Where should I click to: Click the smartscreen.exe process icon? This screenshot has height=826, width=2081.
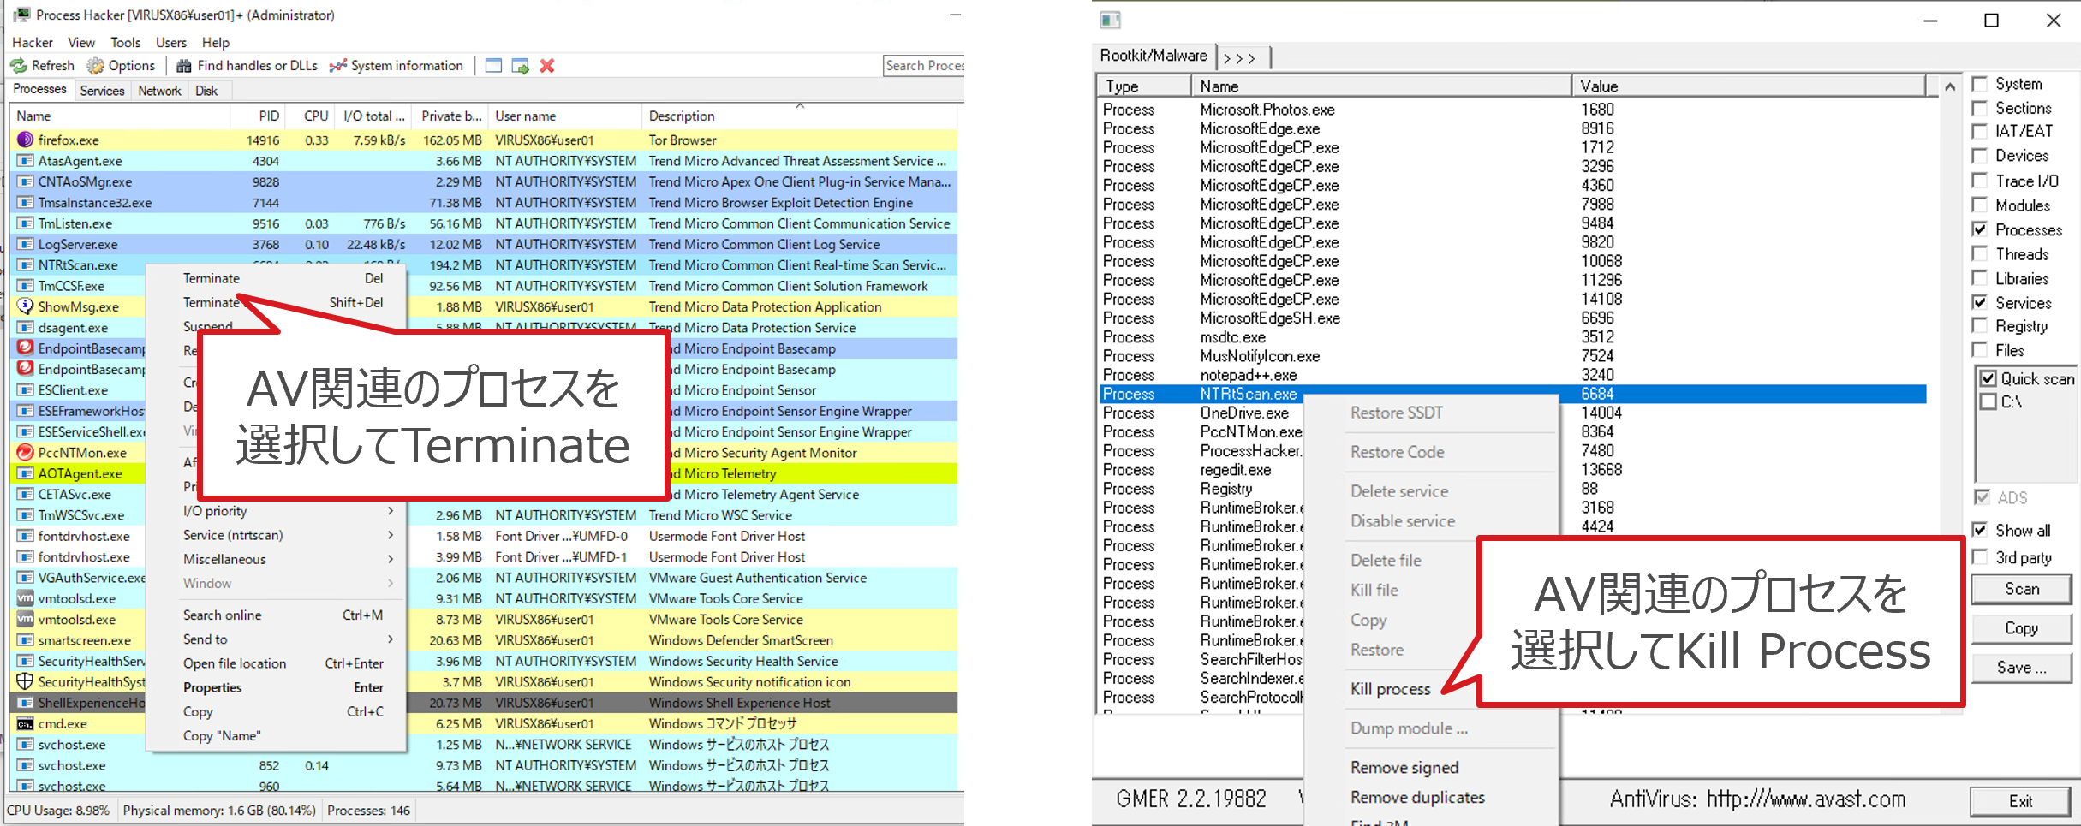(25, 640)
